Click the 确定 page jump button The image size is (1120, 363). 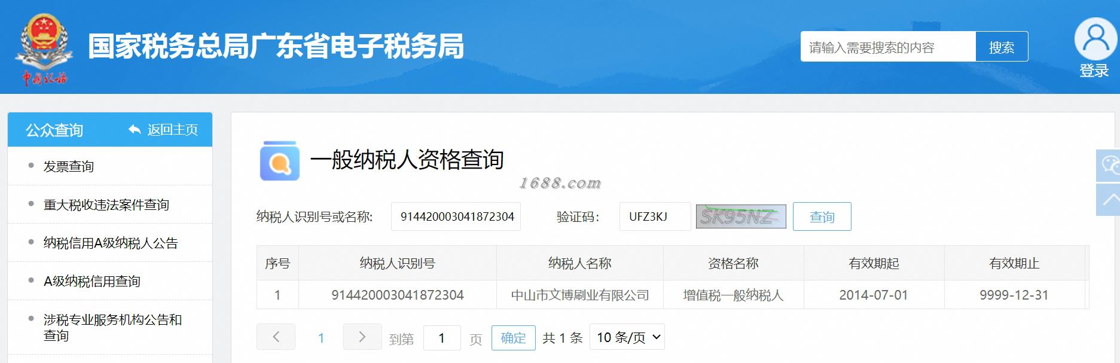513,338
